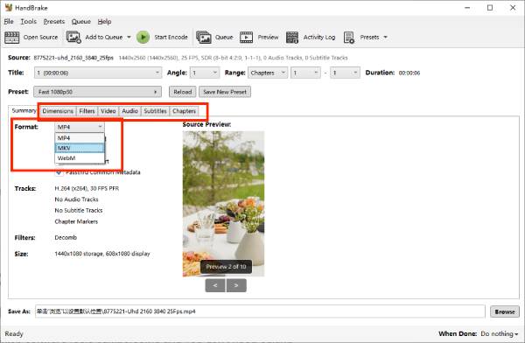Click the Save As file path field
Screen dimensions: 525x343
coord(260,311)
